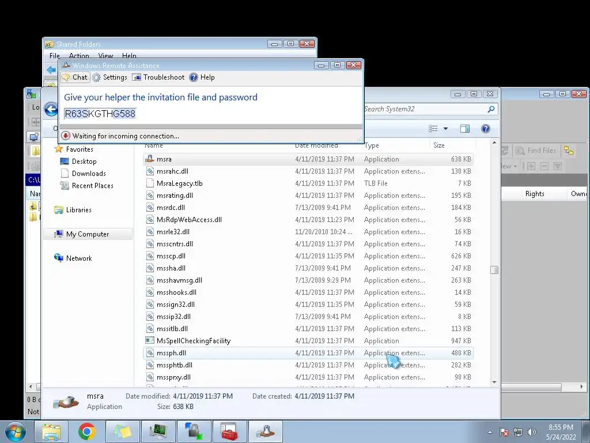
Task: Select the msshooks.dll file
Action: click(x=308, y=292)
